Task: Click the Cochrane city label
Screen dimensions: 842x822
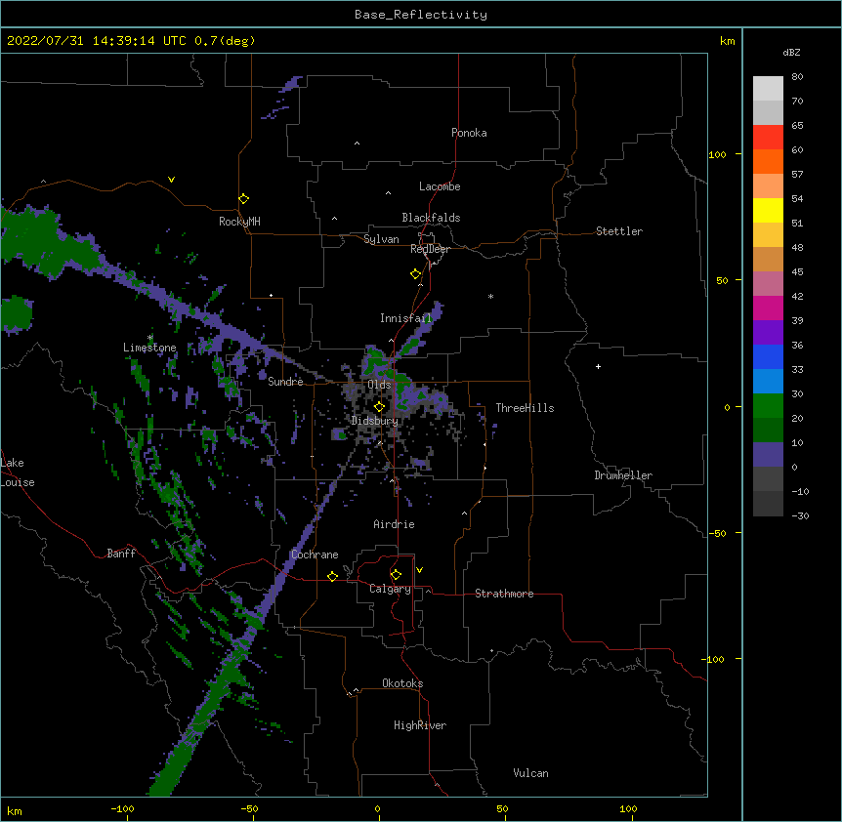Action: (315, 555)
